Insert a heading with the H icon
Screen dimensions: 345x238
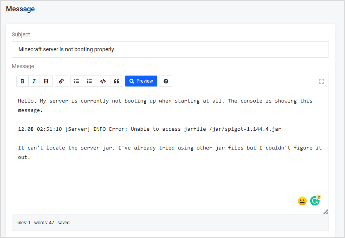click(x=46, y=81)
